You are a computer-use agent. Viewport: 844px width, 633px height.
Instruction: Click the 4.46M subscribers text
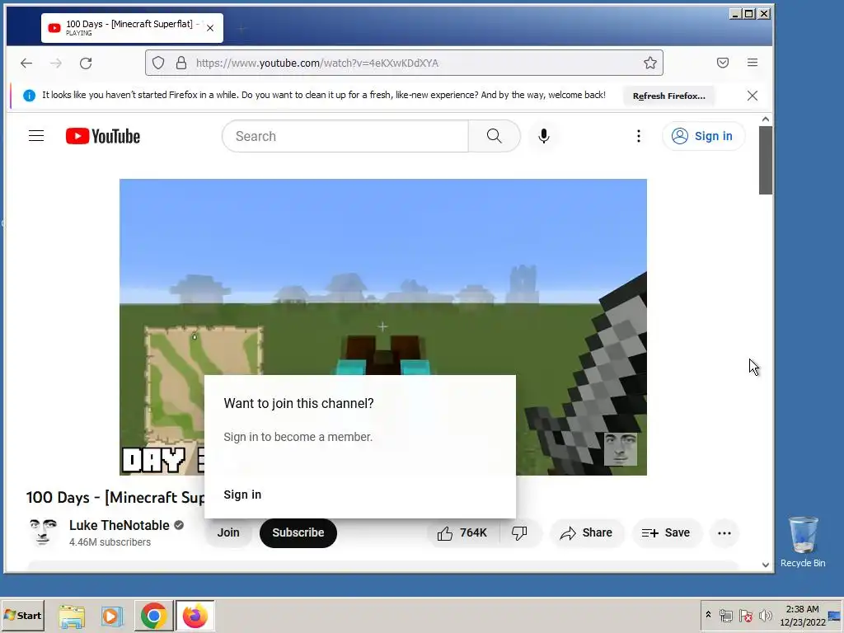(x=110, y=542)
